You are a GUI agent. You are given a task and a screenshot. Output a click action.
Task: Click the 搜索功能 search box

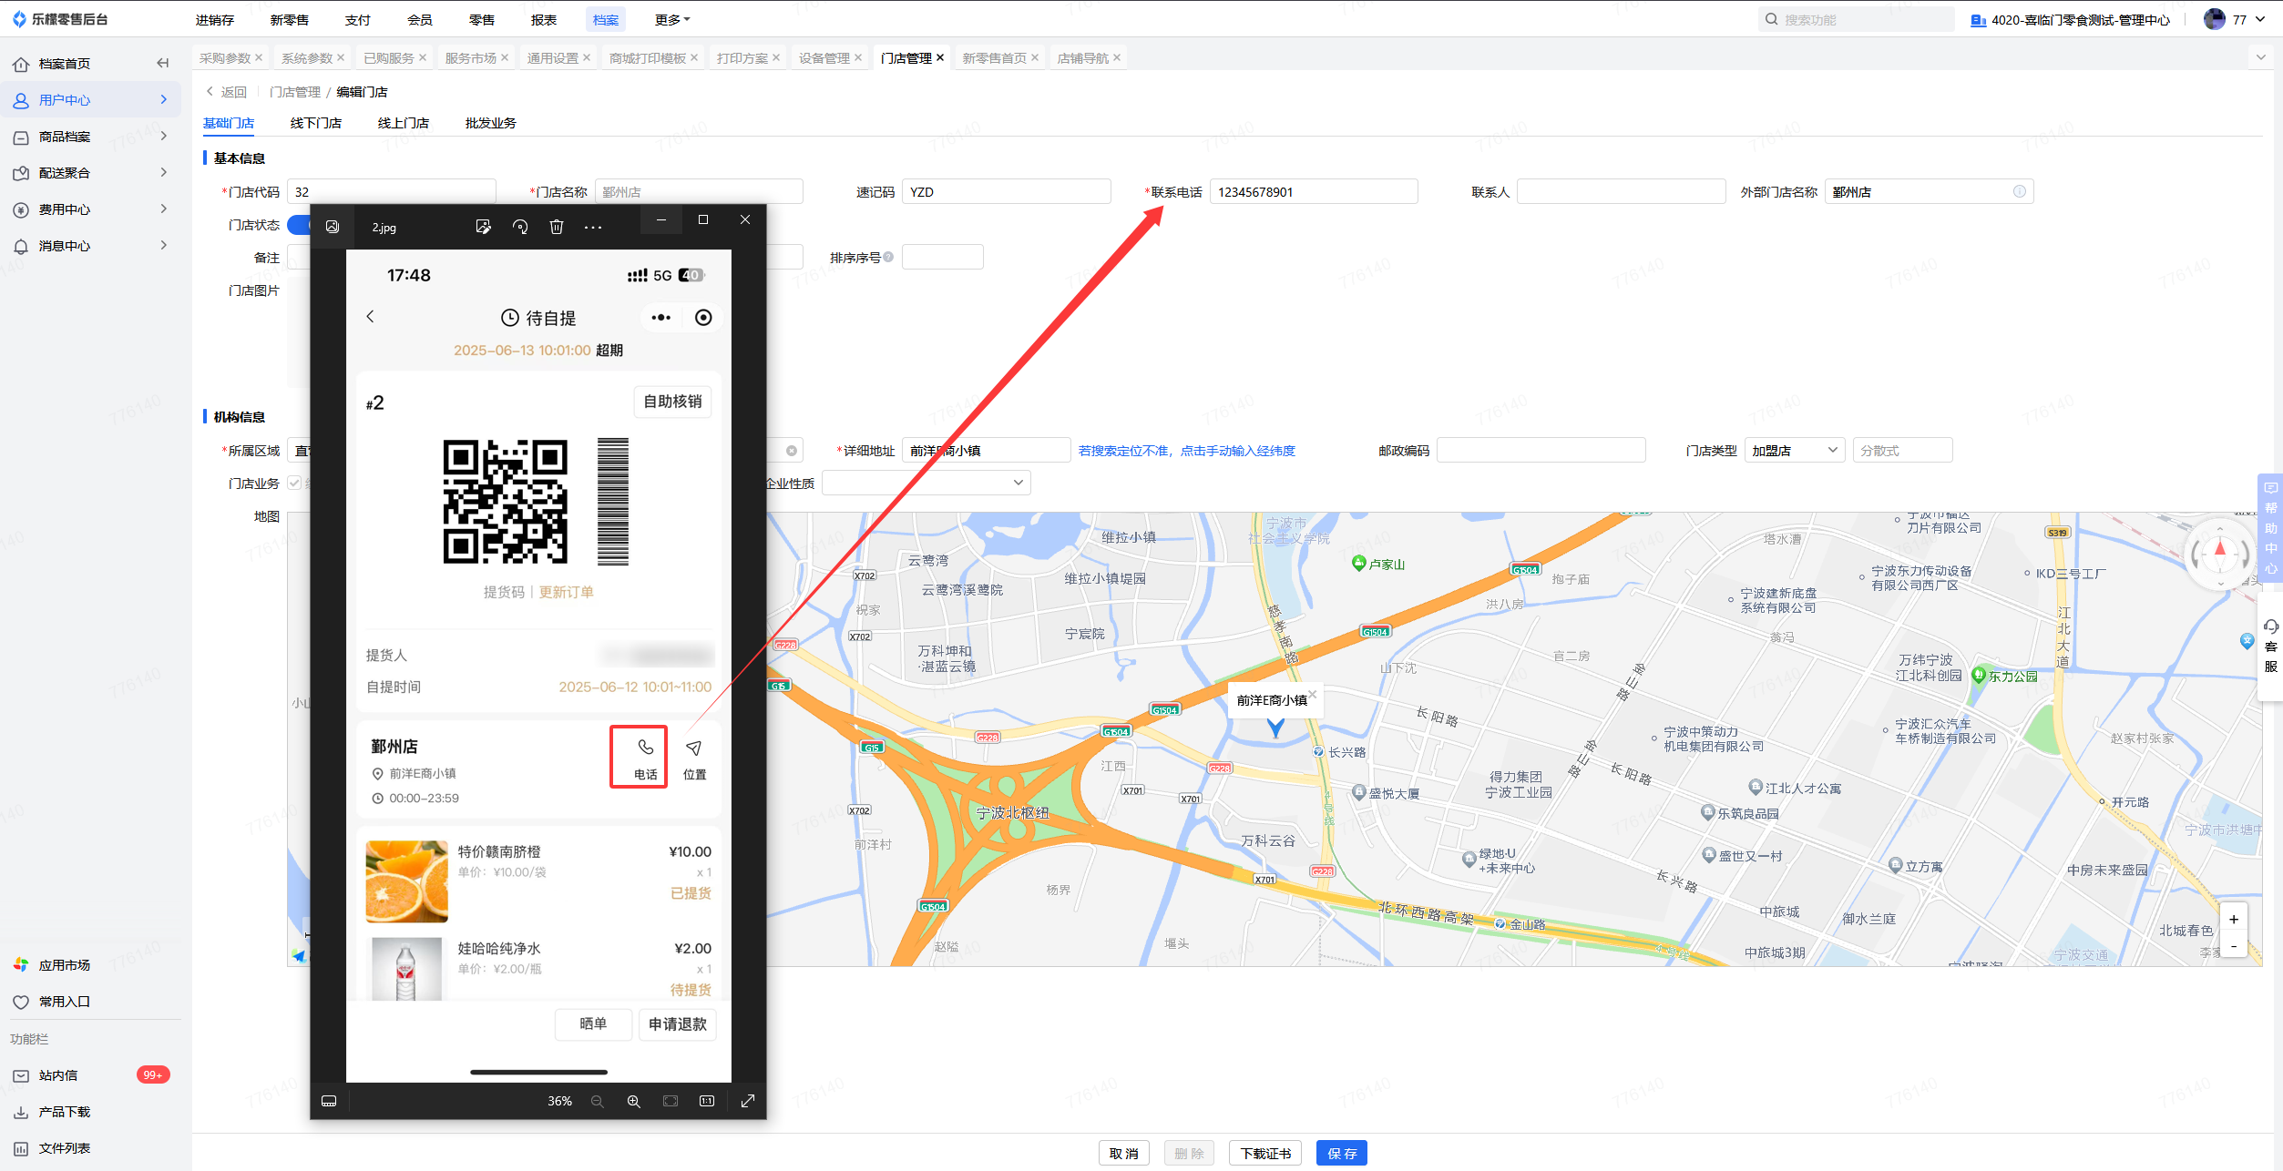1857,19
